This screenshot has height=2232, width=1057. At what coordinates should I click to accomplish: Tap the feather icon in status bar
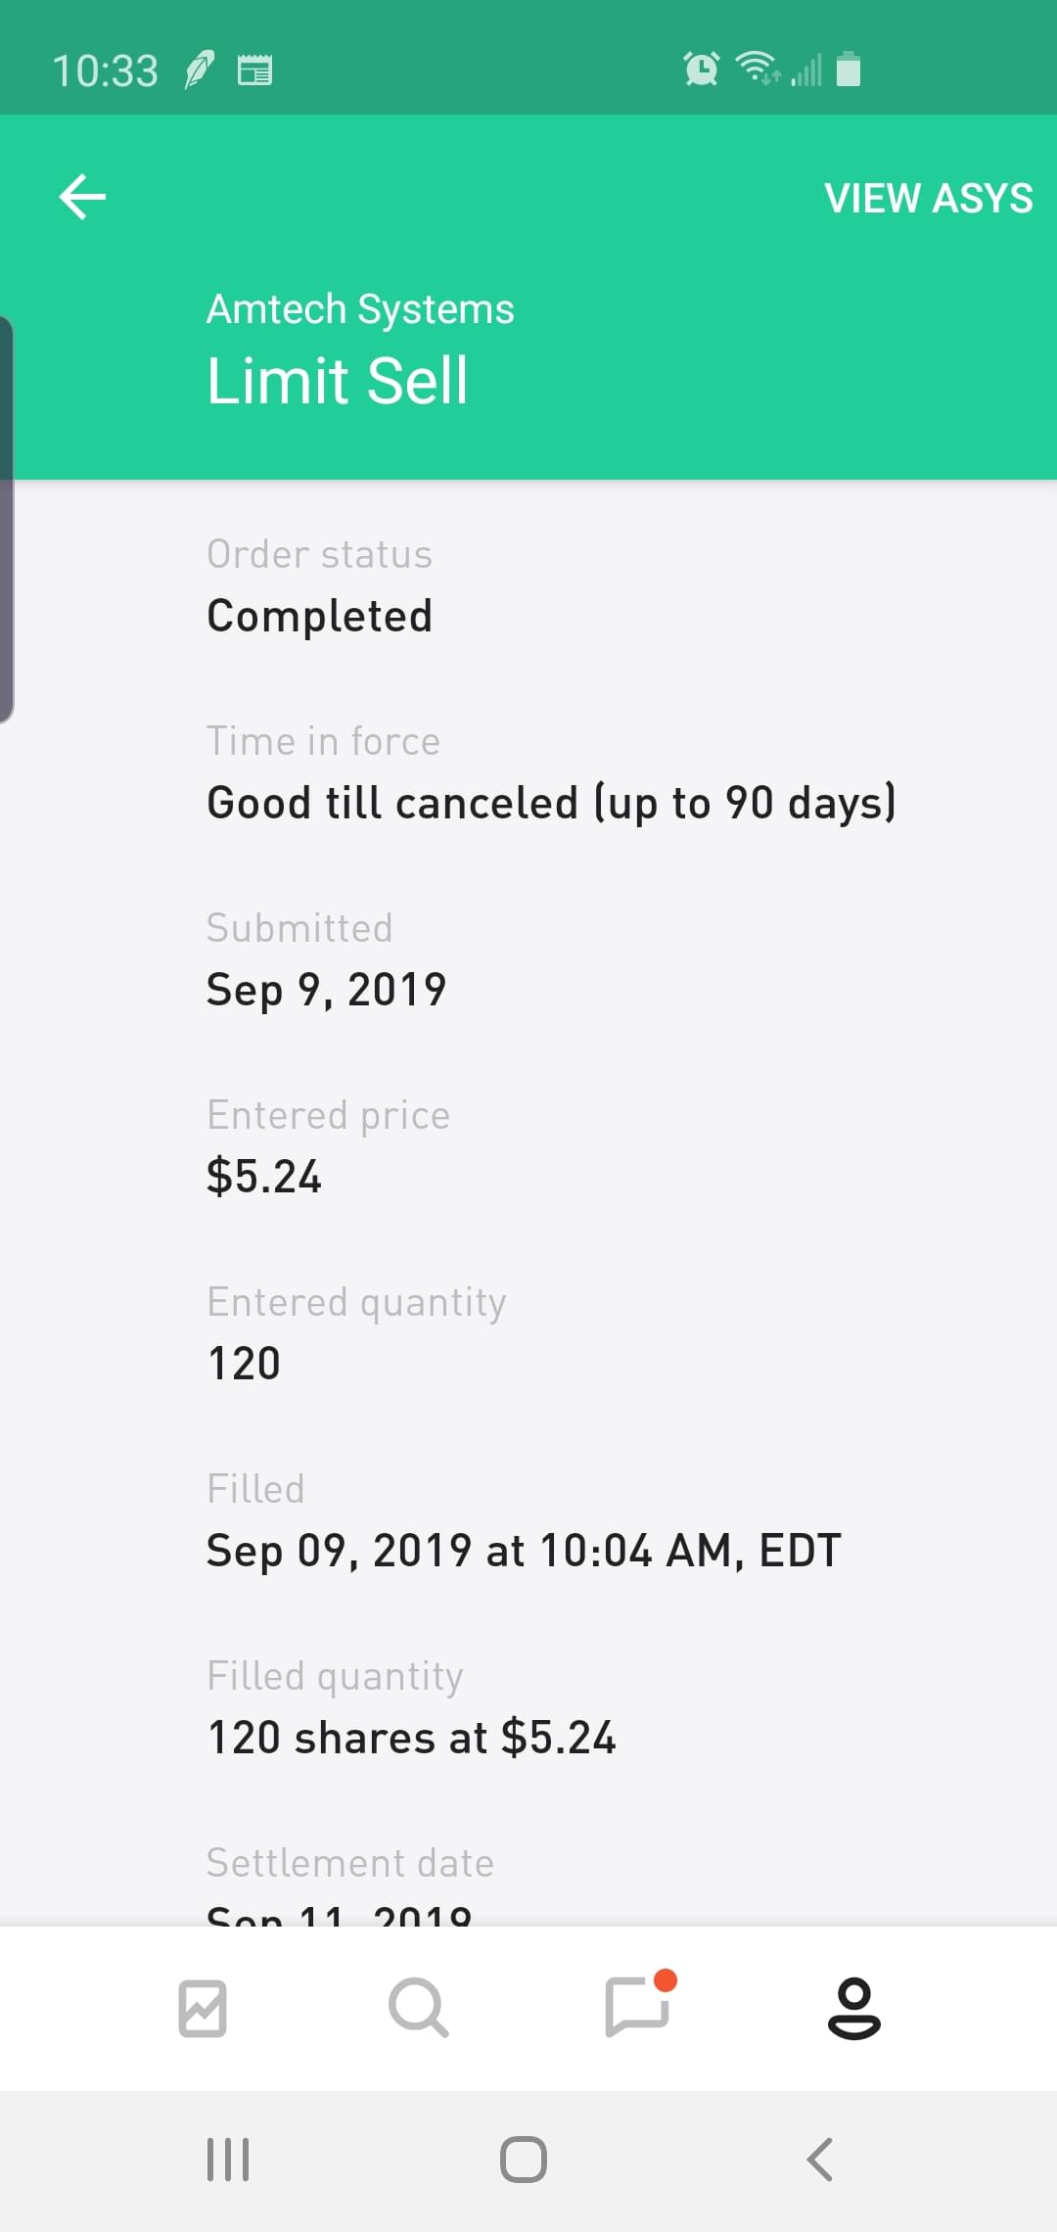(200, 70)
